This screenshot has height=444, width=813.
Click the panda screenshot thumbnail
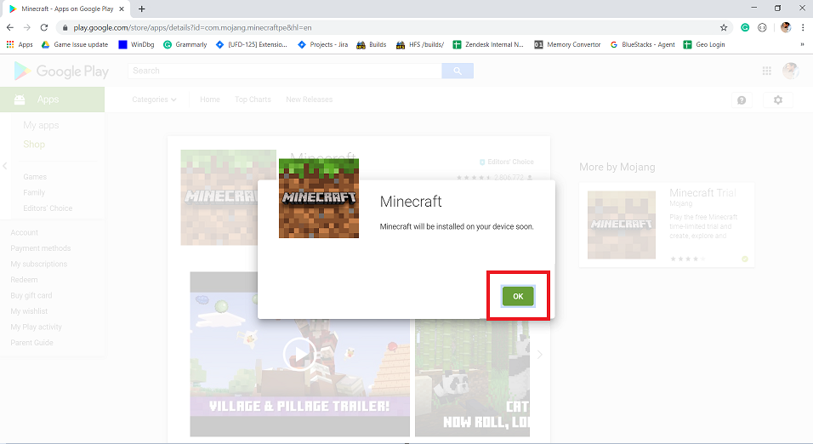(472, 378)
